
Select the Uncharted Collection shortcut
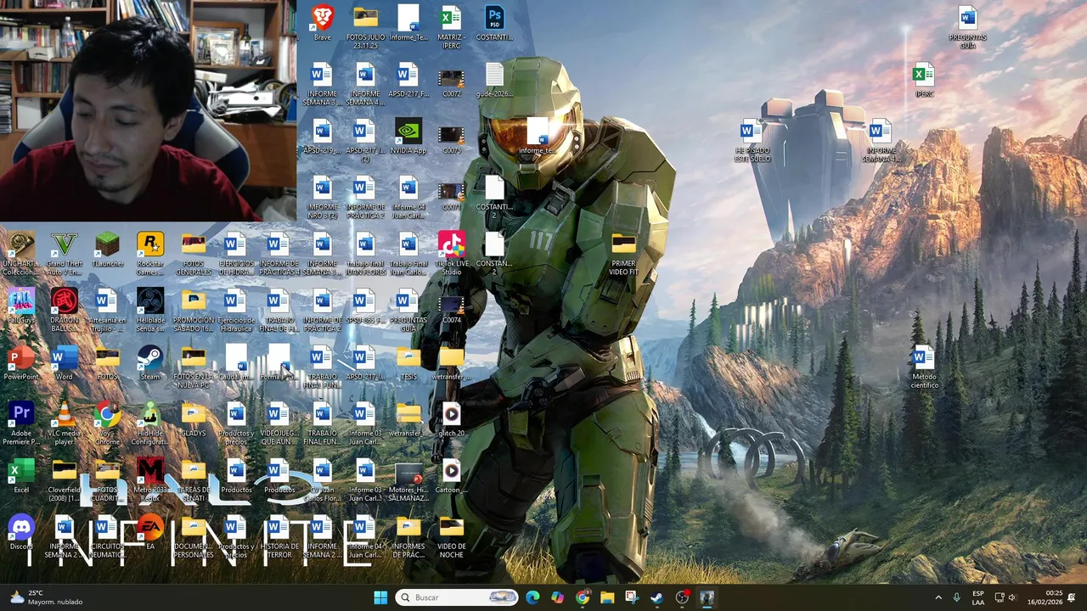pyautogui.click(x=20, y=254)
